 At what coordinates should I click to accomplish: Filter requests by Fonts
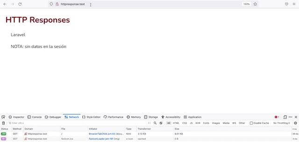tap(206, 123)
